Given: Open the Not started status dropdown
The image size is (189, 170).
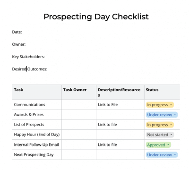Looking at the screenshot, I should tap(160, 135).
